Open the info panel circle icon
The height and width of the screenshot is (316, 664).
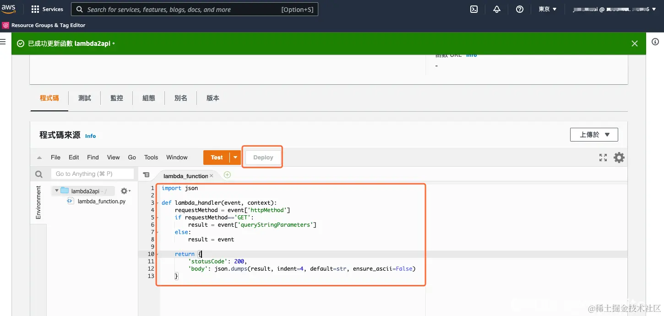pyautogui.click(x=655, y=42)
